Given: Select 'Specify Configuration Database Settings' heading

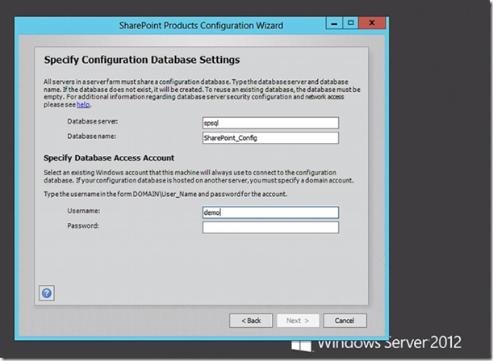Looking at the screenshot, I should pos(142,60).
